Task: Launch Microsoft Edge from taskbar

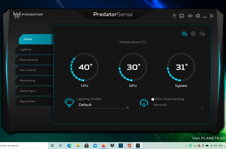Action: click(69, 145)
